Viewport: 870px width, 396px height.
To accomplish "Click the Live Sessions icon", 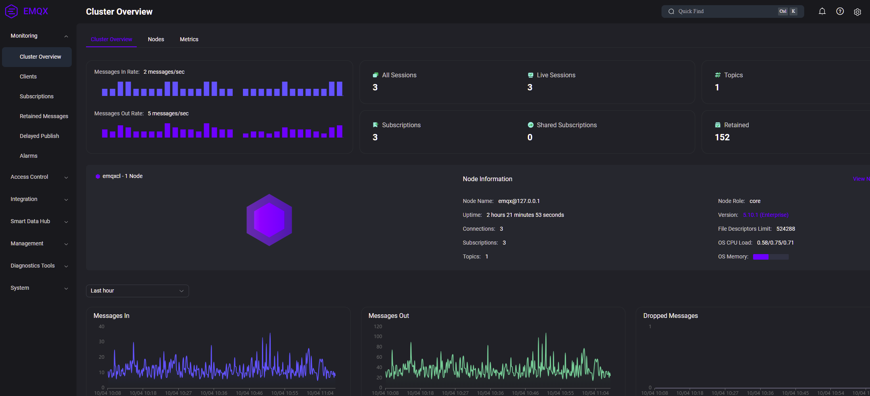I will point(530,75).
